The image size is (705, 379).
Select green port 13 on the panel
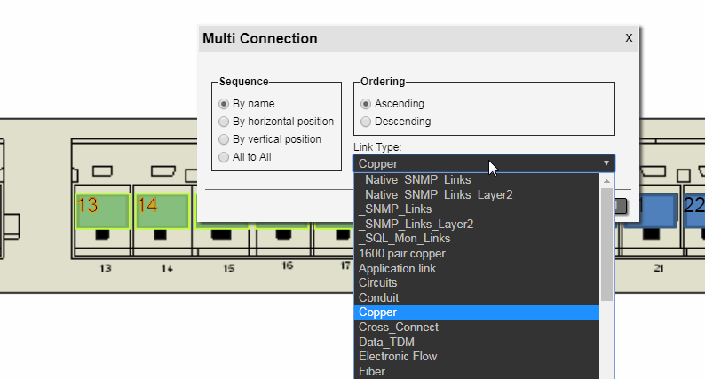[102, 210]
